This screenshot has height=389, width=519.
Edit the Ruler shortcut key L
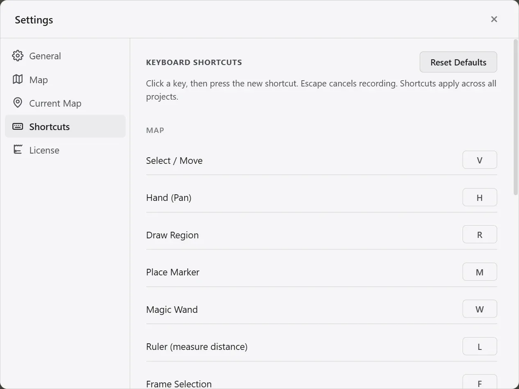pyautogui.click(x=479, y=347)
